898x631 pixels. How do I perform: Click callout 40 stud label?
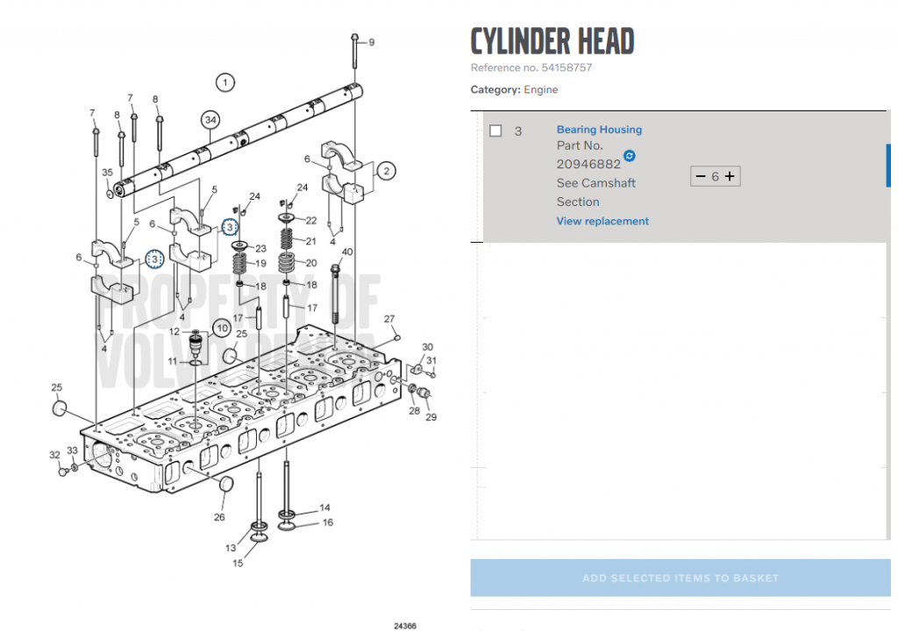point(347,252)
